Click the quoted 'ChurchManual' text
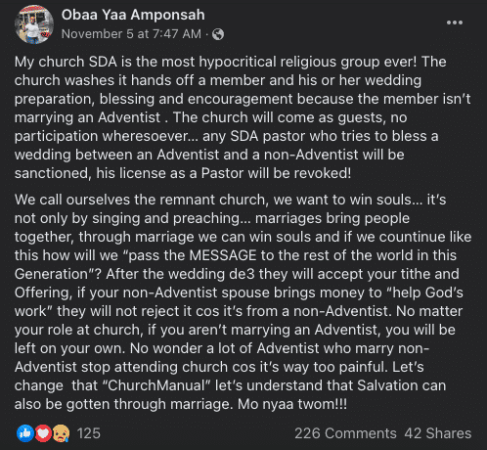 coord(156,385)
